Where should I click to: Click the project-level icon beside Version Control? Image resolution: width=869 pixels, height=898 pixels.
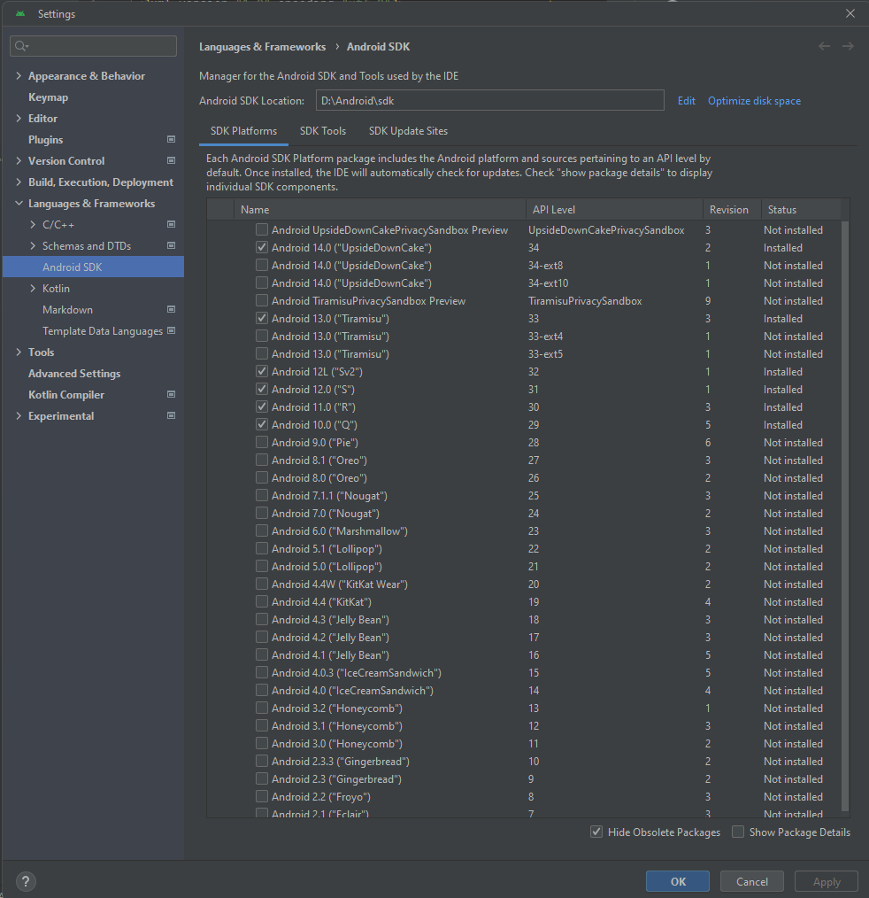pyautogui.click(x=171, y=160)
